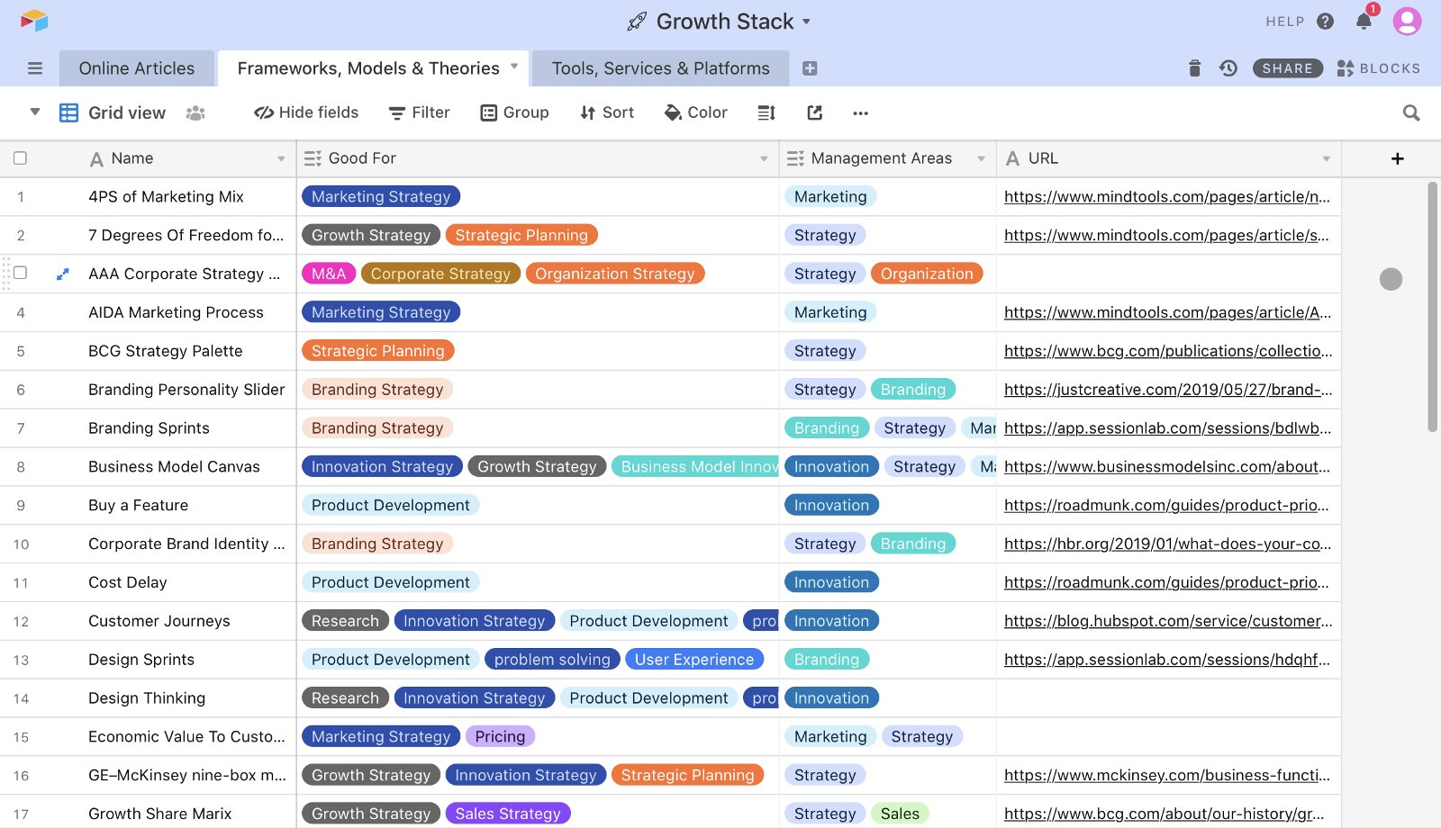Image resolution: width=1441 pixels, height=828 pixels.
Task: Open the Management Areas column dropdown
Action: 981,159
